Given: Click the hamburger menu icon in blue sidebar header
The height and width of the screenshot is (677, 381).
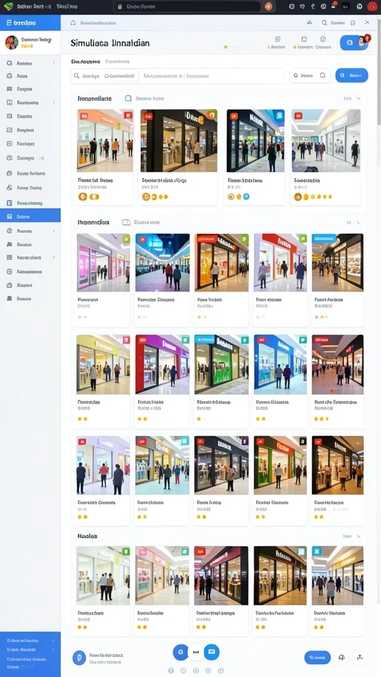Looking at the screenshot, I should point(9,22).
